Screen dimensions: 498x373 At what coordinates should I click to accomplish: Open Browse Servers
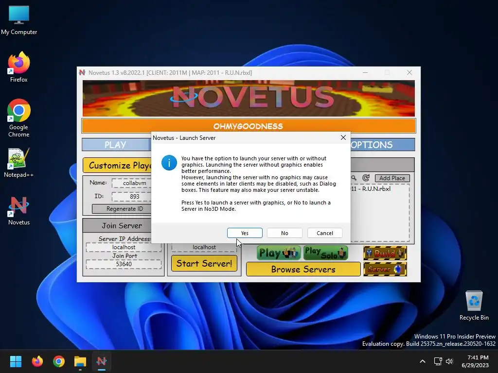pos(303,269)
